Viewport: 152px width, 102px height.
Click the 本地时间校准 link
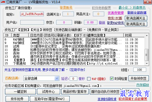107,99
